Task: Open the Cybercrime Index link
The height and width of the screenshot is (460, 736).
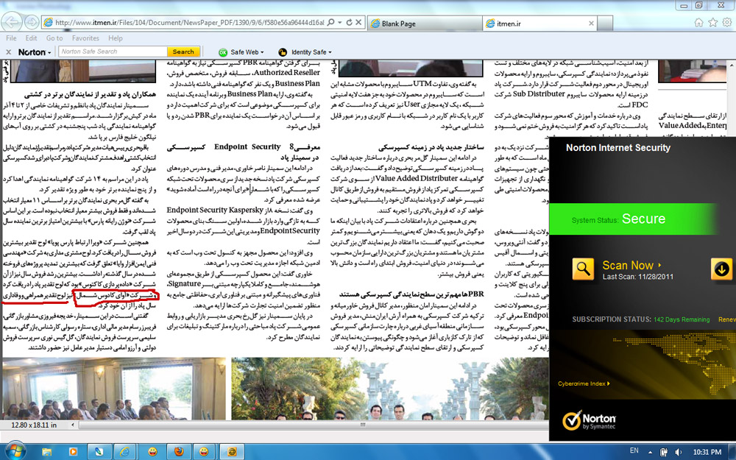Action: pos(584,383)
